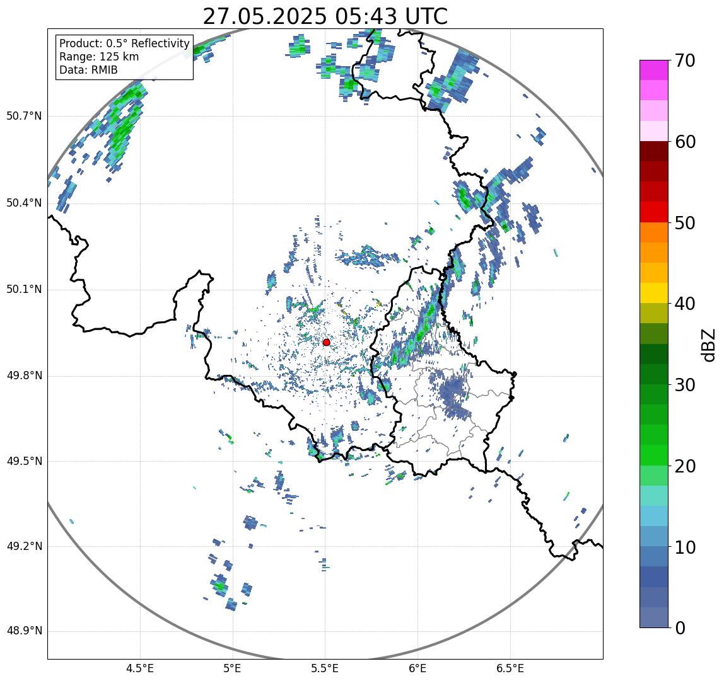Click the 5.5°E longitude label
Viewport: 724px width, 681px height.
[325, 668]
